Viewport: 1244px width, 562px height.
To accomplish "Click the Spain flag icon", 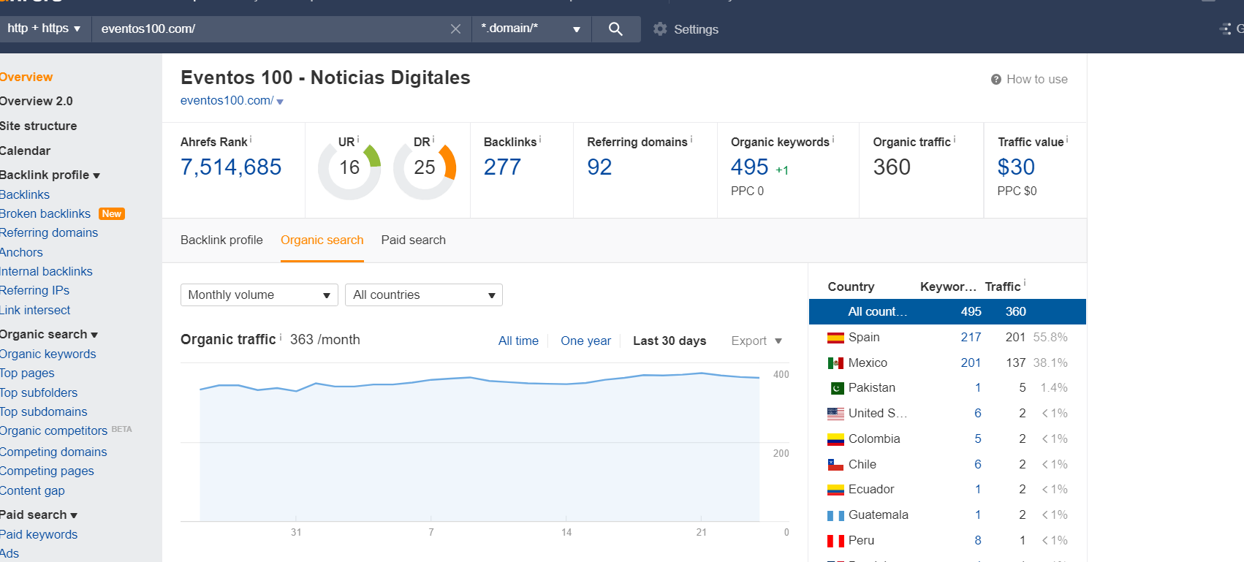I will (835, 338).
